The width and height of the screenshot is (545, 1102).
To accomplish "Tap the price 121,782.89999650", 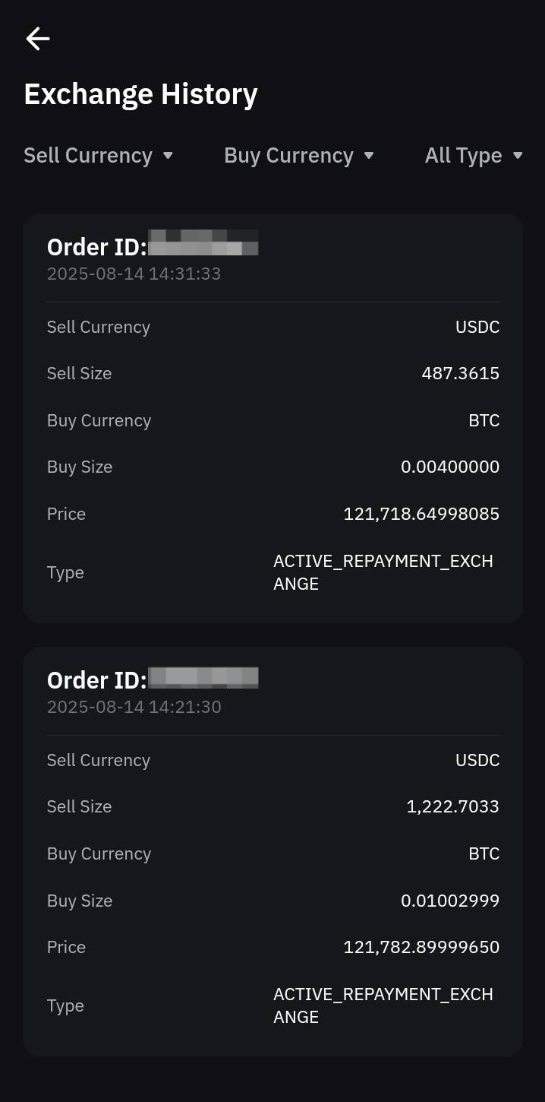I will point(421,947).
